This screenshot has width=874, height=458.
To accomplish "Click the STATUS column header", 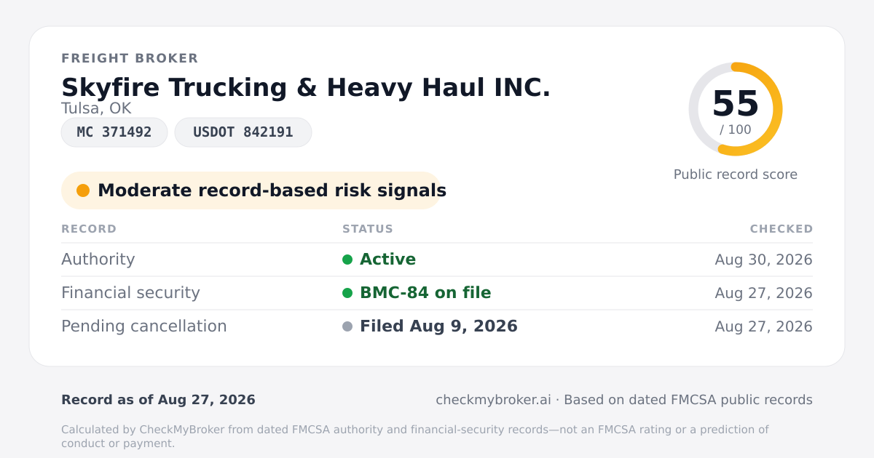I will pyautogui.click(x=368, y=229).
